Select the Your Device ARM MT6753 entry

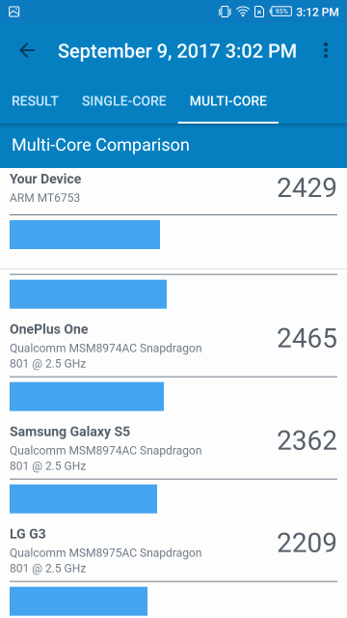(x=173, y=188)
